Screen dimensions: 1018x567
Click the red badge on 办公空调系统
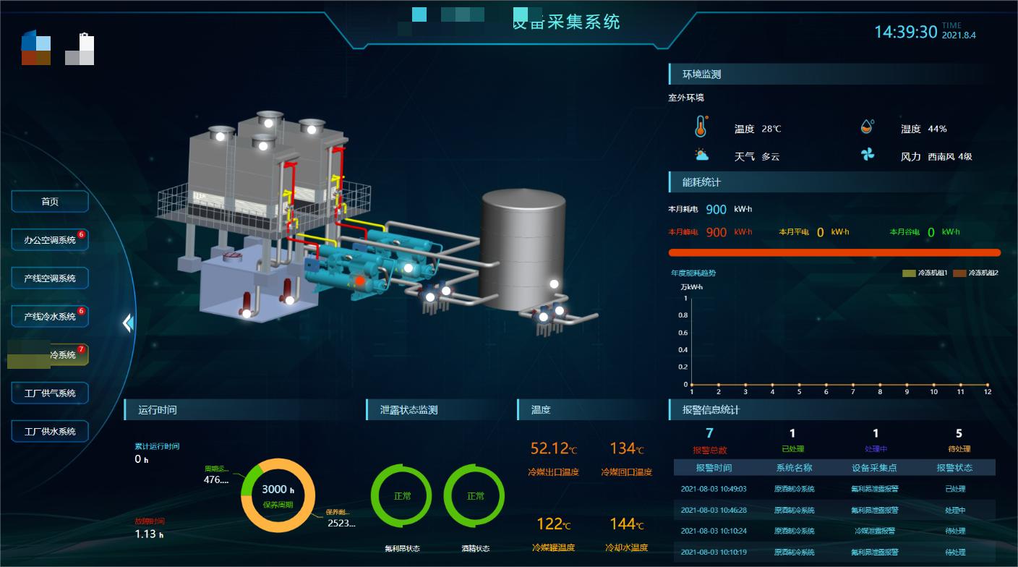tap(82, 234)
